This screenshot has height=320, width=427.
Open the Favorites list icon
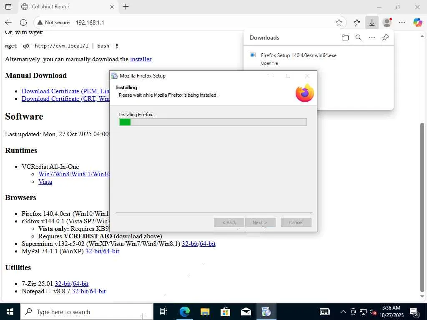coord(357,22)
